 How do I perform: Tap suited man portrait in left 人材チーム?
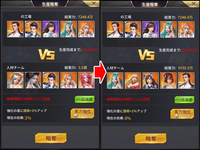click(51, 80)
